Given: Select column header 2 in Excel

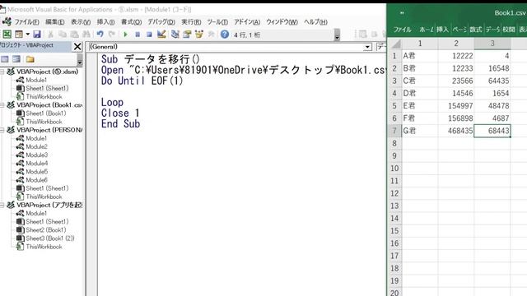Looking at the screenshot, I should coord(456,44).
